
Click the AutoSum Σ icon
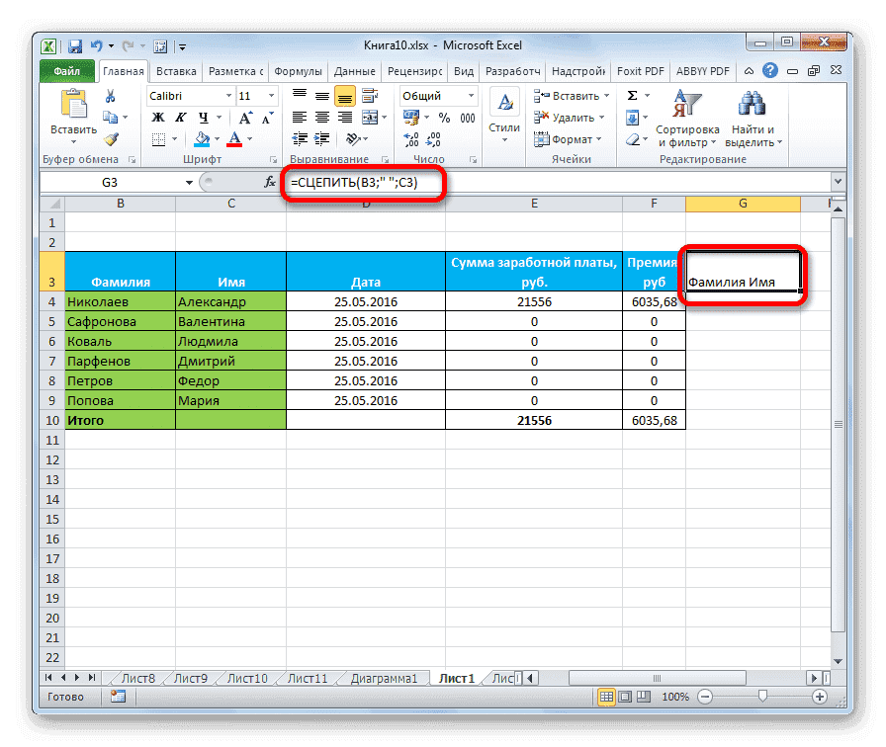pyautogui.click(x=632, y=94)
